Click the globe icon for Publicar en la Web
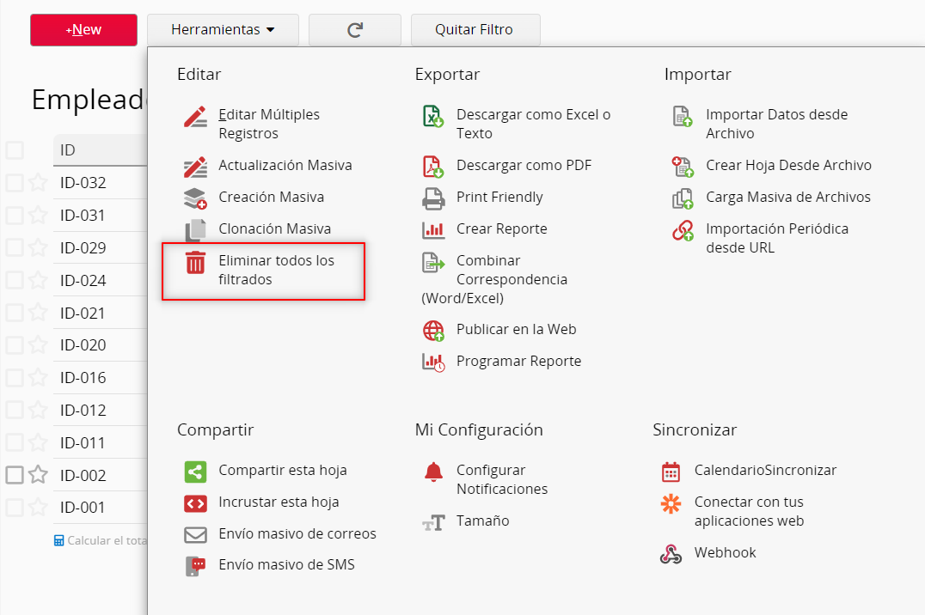 433,330
